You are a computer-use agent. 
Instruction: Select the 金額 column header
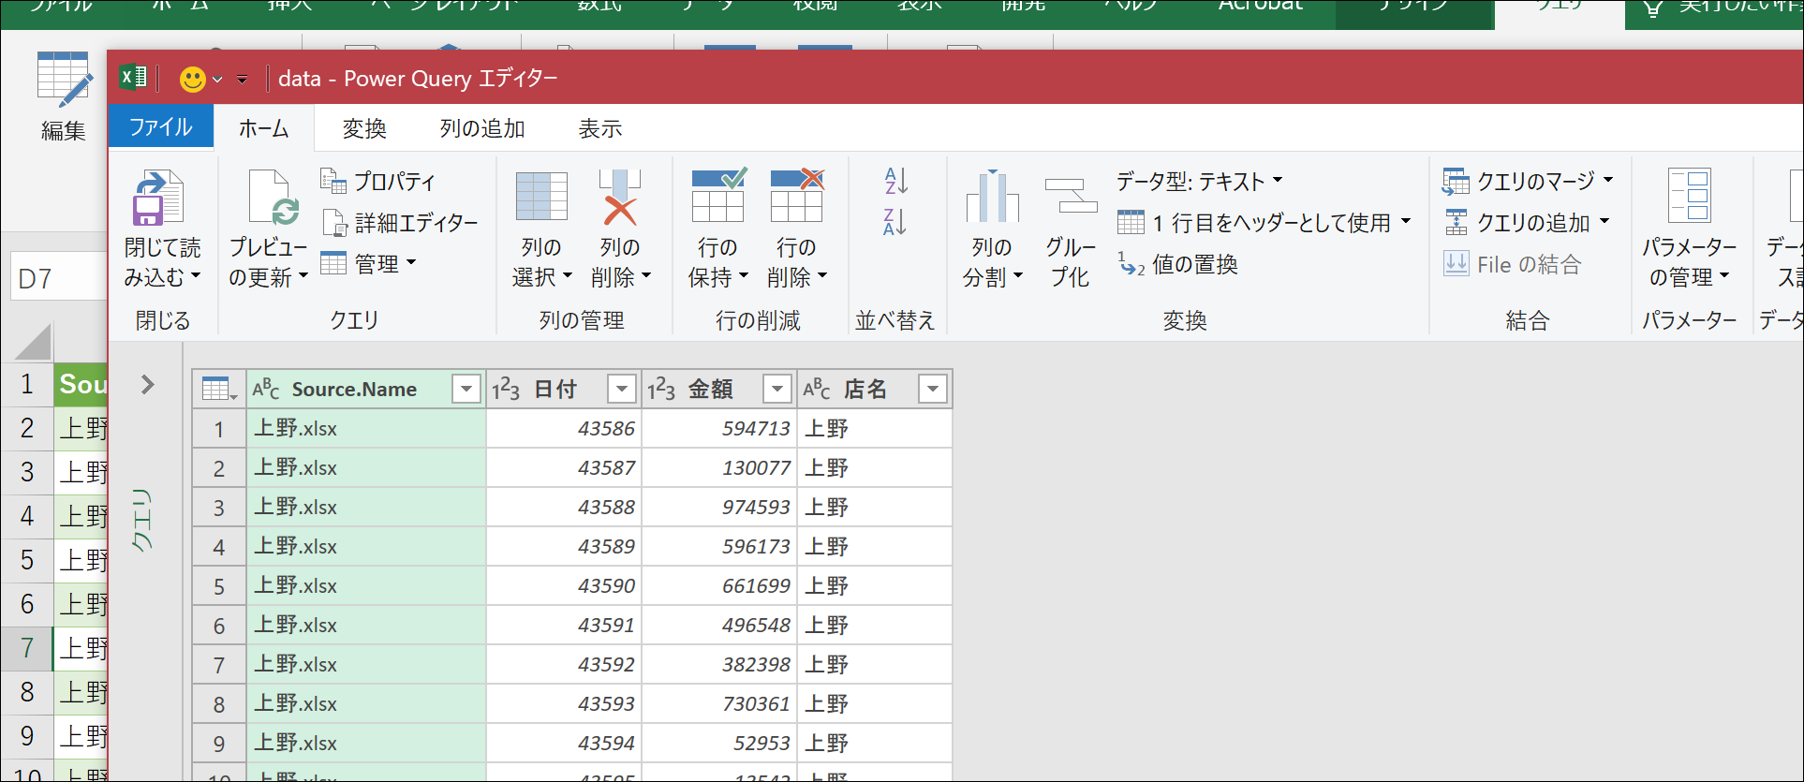coord(719,389)
